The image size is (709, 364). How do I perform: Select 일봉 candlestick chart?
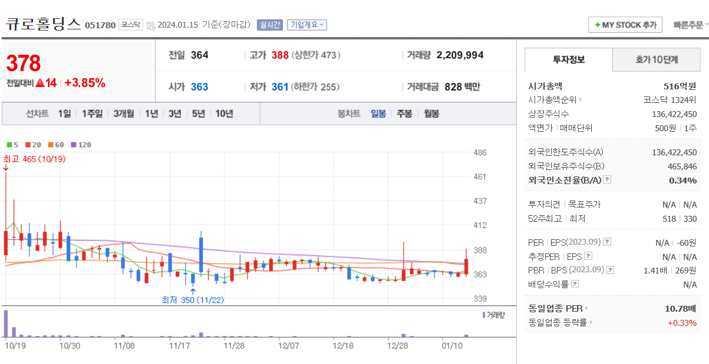click(378, 113)
